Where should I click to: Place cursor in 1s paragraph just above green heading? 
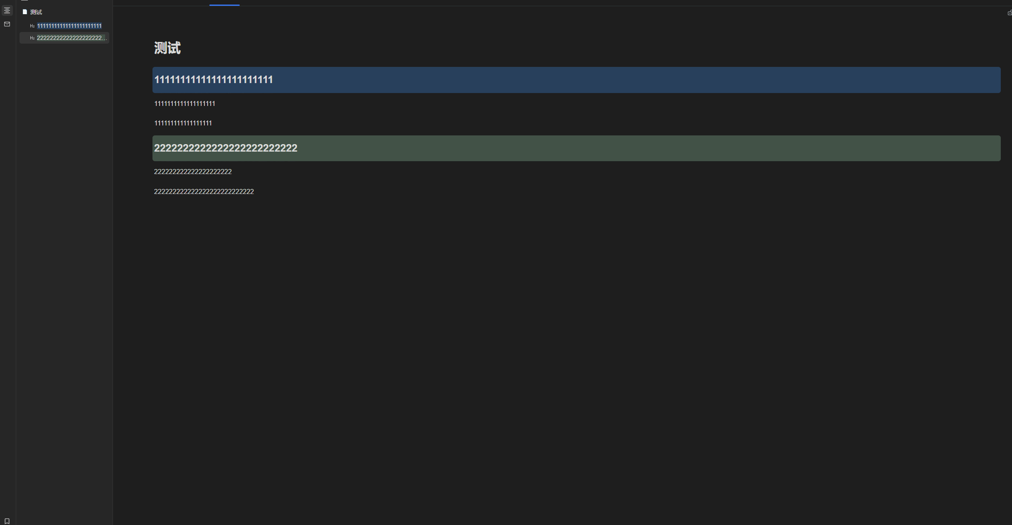point(183,123)
